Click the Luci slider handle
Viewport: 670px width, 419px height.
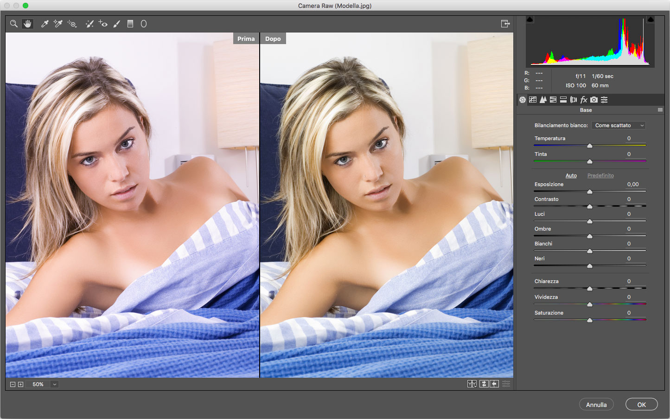click(590, 221)
